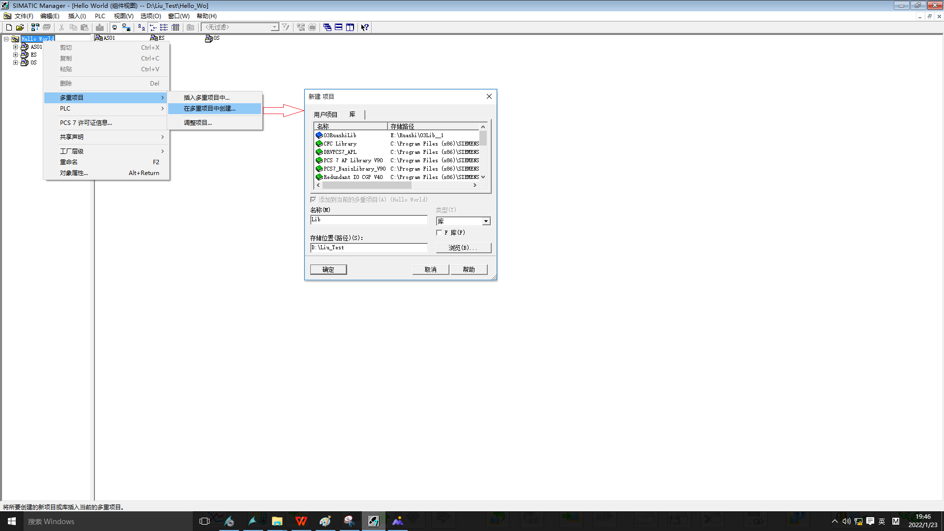944x531 pixels.
Task: Click the Cascade windows toolbar icon
Action: [327, 28]
